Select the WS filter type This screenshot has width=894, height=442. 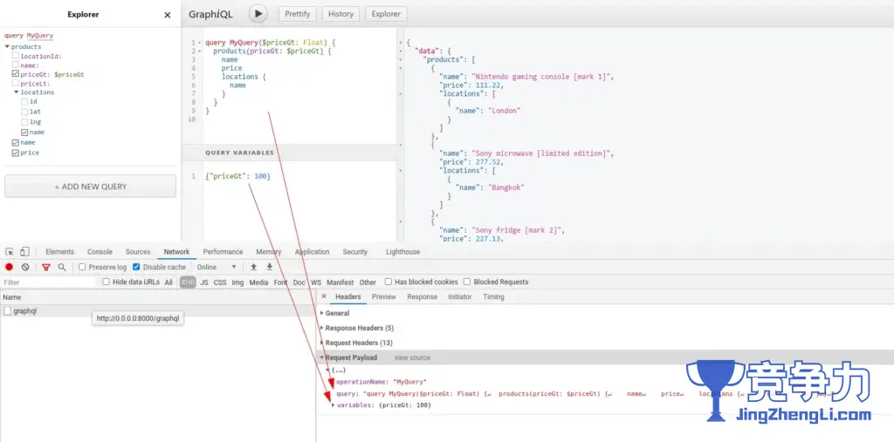click(316, 282)
